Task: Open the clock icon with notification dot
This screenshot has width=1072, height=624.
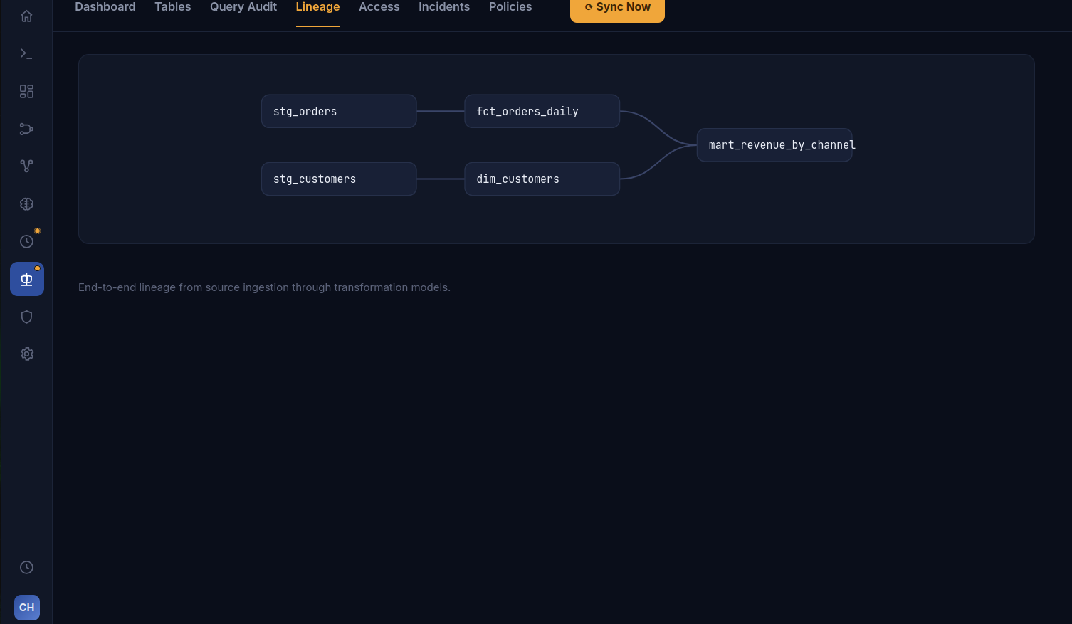Action: point(26,241)
